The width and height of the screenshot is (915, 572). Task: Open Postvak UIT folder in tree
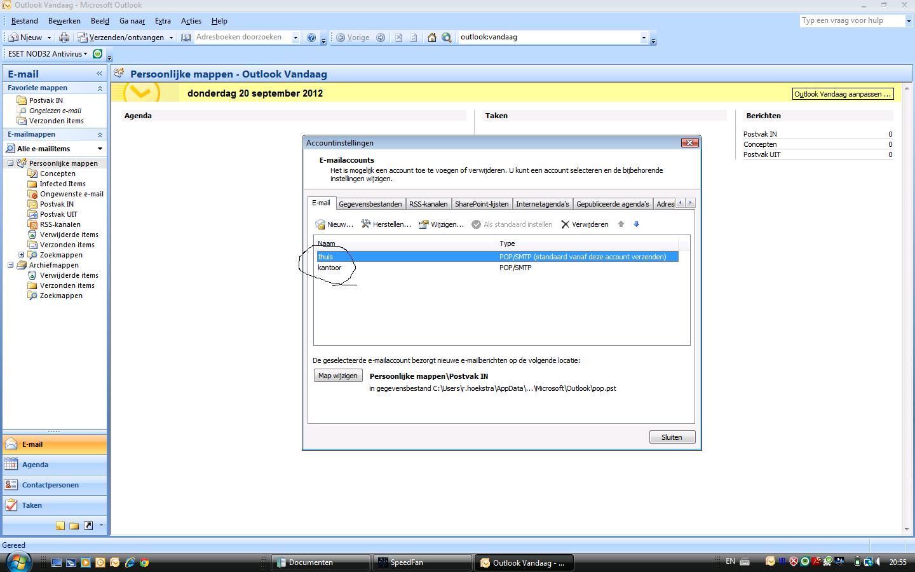[x=58, y=214]
